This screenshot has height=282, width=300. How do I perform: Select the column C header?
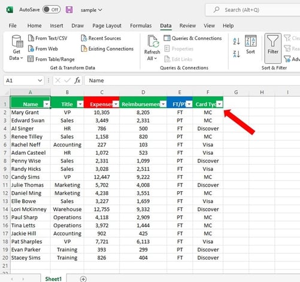(x=102, y=93)
